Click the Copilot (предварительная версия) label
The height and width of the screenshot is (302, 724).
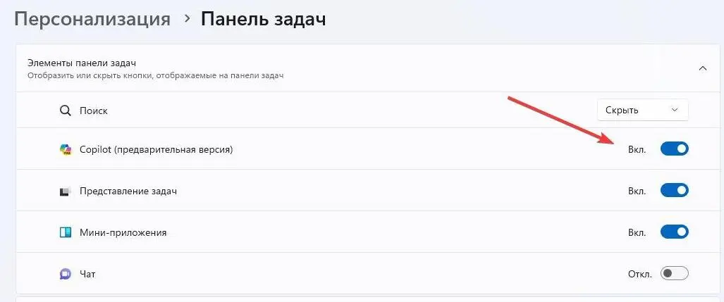157,149
